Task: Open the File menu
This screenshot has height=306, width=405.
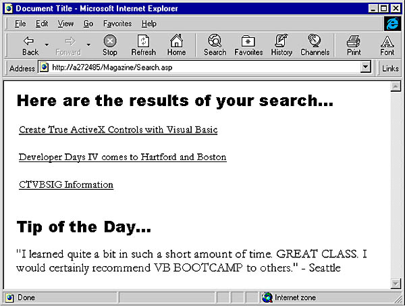Action: click(x=20, y=24)
